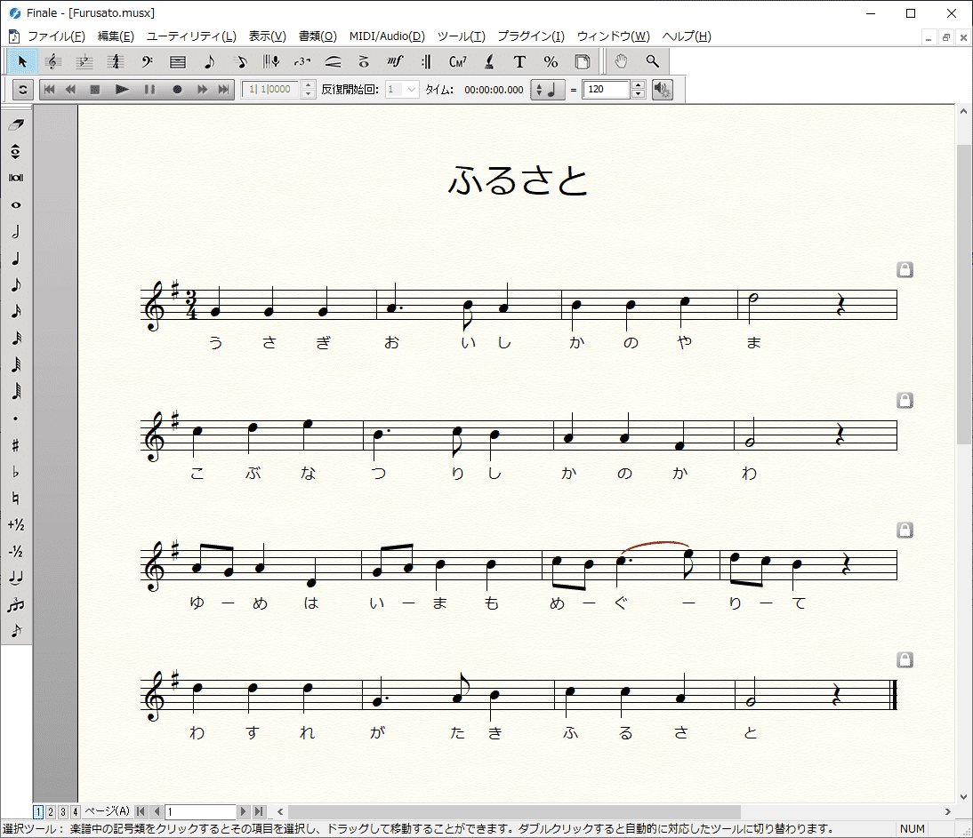Go to the next page arrow

tap(244, 811)
